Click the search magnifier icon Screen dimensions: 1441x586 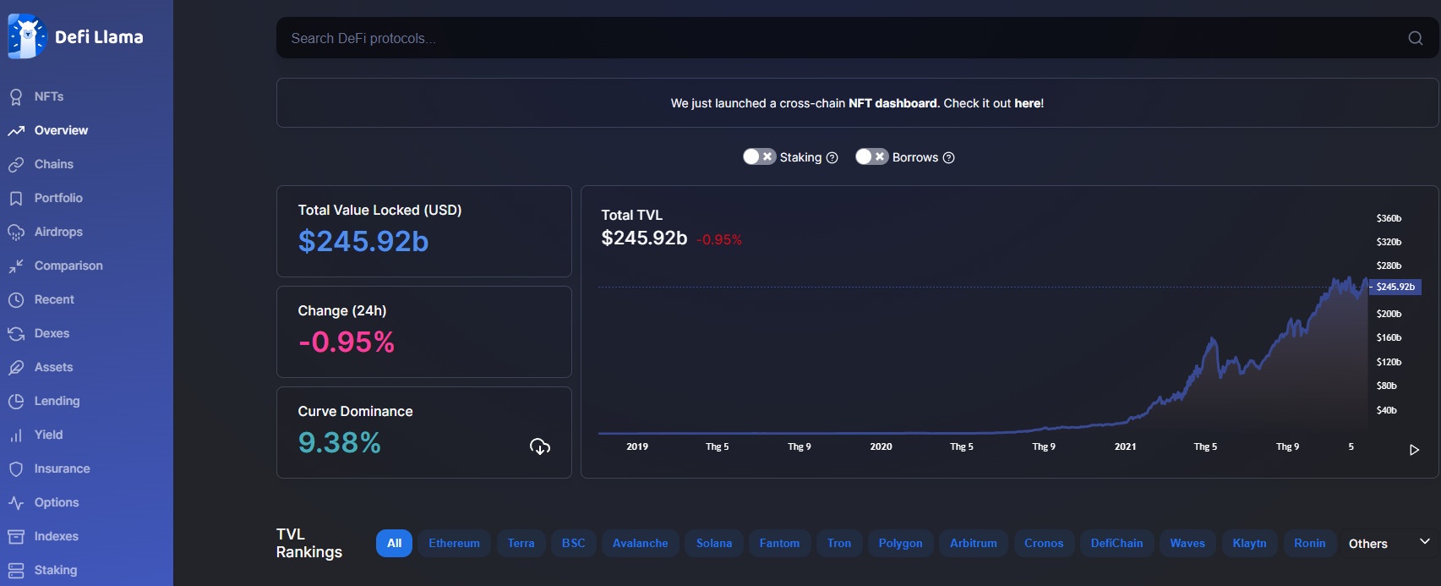(x=1415, y=38)
